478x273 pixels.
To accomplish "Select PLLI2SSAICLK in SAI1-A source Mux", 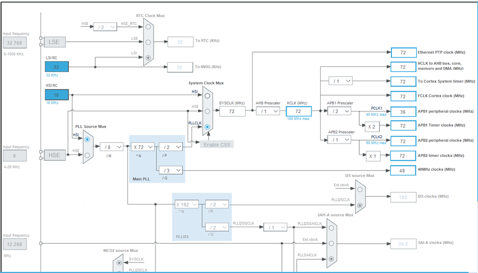I will (332, 228).
